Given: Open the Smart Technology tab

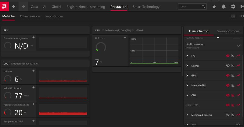Looking at the screenshot, I should (x=146, y=7).
